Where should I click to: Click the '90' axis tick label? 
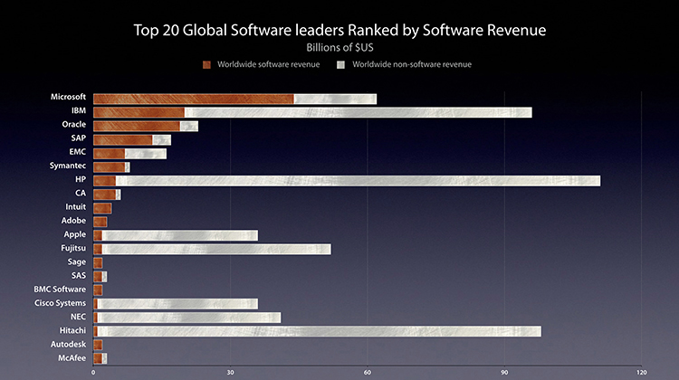tap(504, 372)
